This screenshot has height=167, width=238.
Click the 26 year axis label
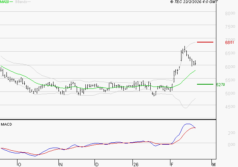[x=136, y=165]
